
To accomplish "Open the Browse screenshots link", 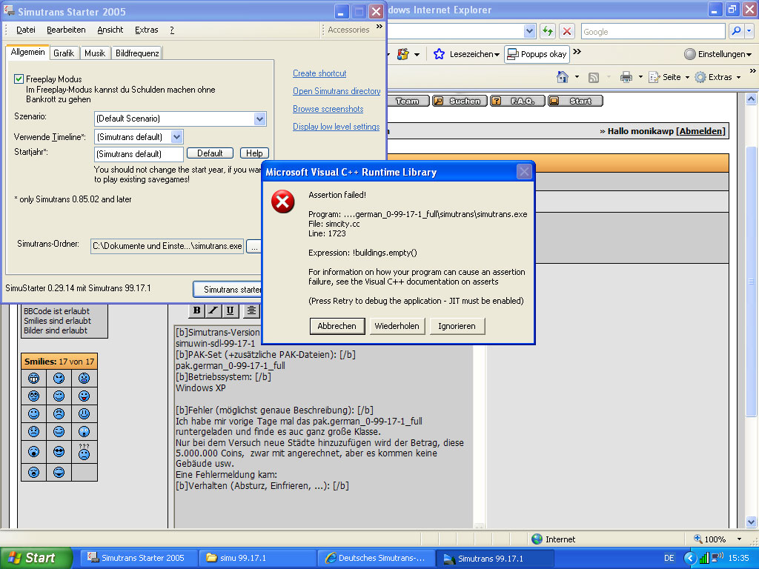I will point(328,109).
